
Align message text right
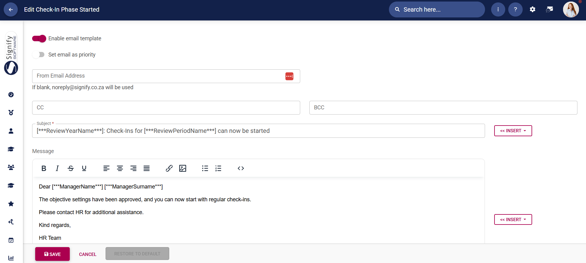tap(133, 168)
